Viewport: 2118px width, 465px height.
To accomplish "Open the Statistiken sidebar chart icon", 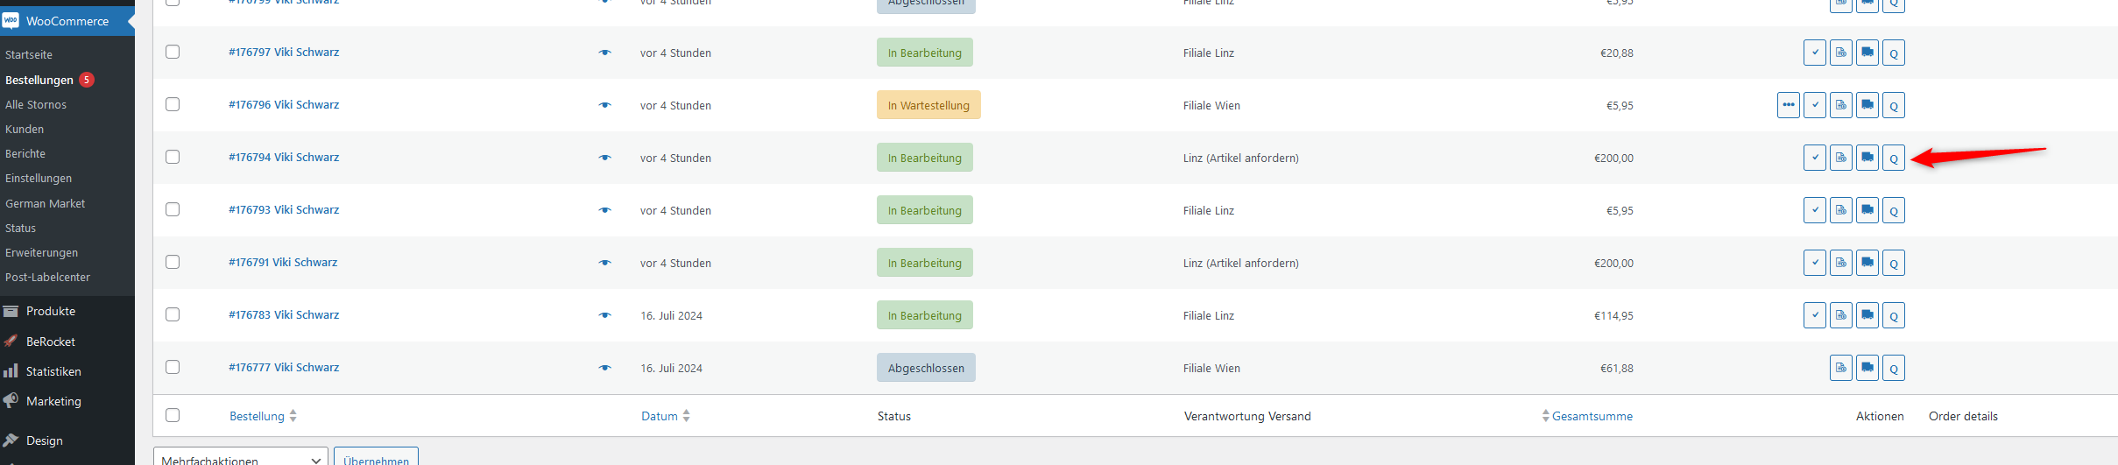I will click(11, 371).
